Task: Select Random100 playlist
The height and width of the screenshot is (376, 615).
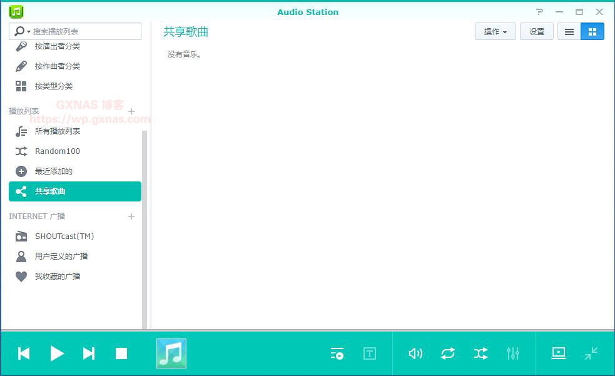Action: pos(58,151)
